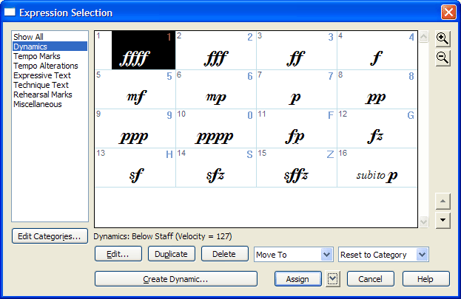
Task: Select the Tempo Marks category
Action: point(37,56)
